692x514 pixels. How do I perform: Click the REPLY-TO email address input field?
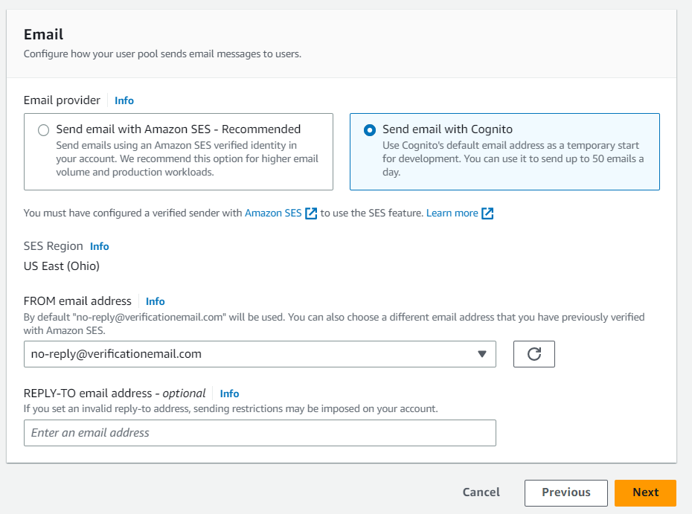pos(260,433)
